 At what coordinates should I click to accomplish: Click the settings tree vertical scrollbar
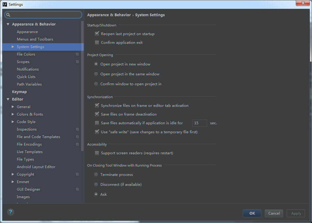click(x=82, y=86)
